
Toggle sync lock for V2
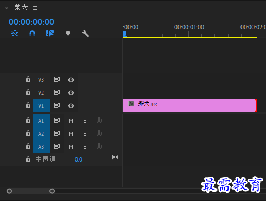tap(57, 92)
